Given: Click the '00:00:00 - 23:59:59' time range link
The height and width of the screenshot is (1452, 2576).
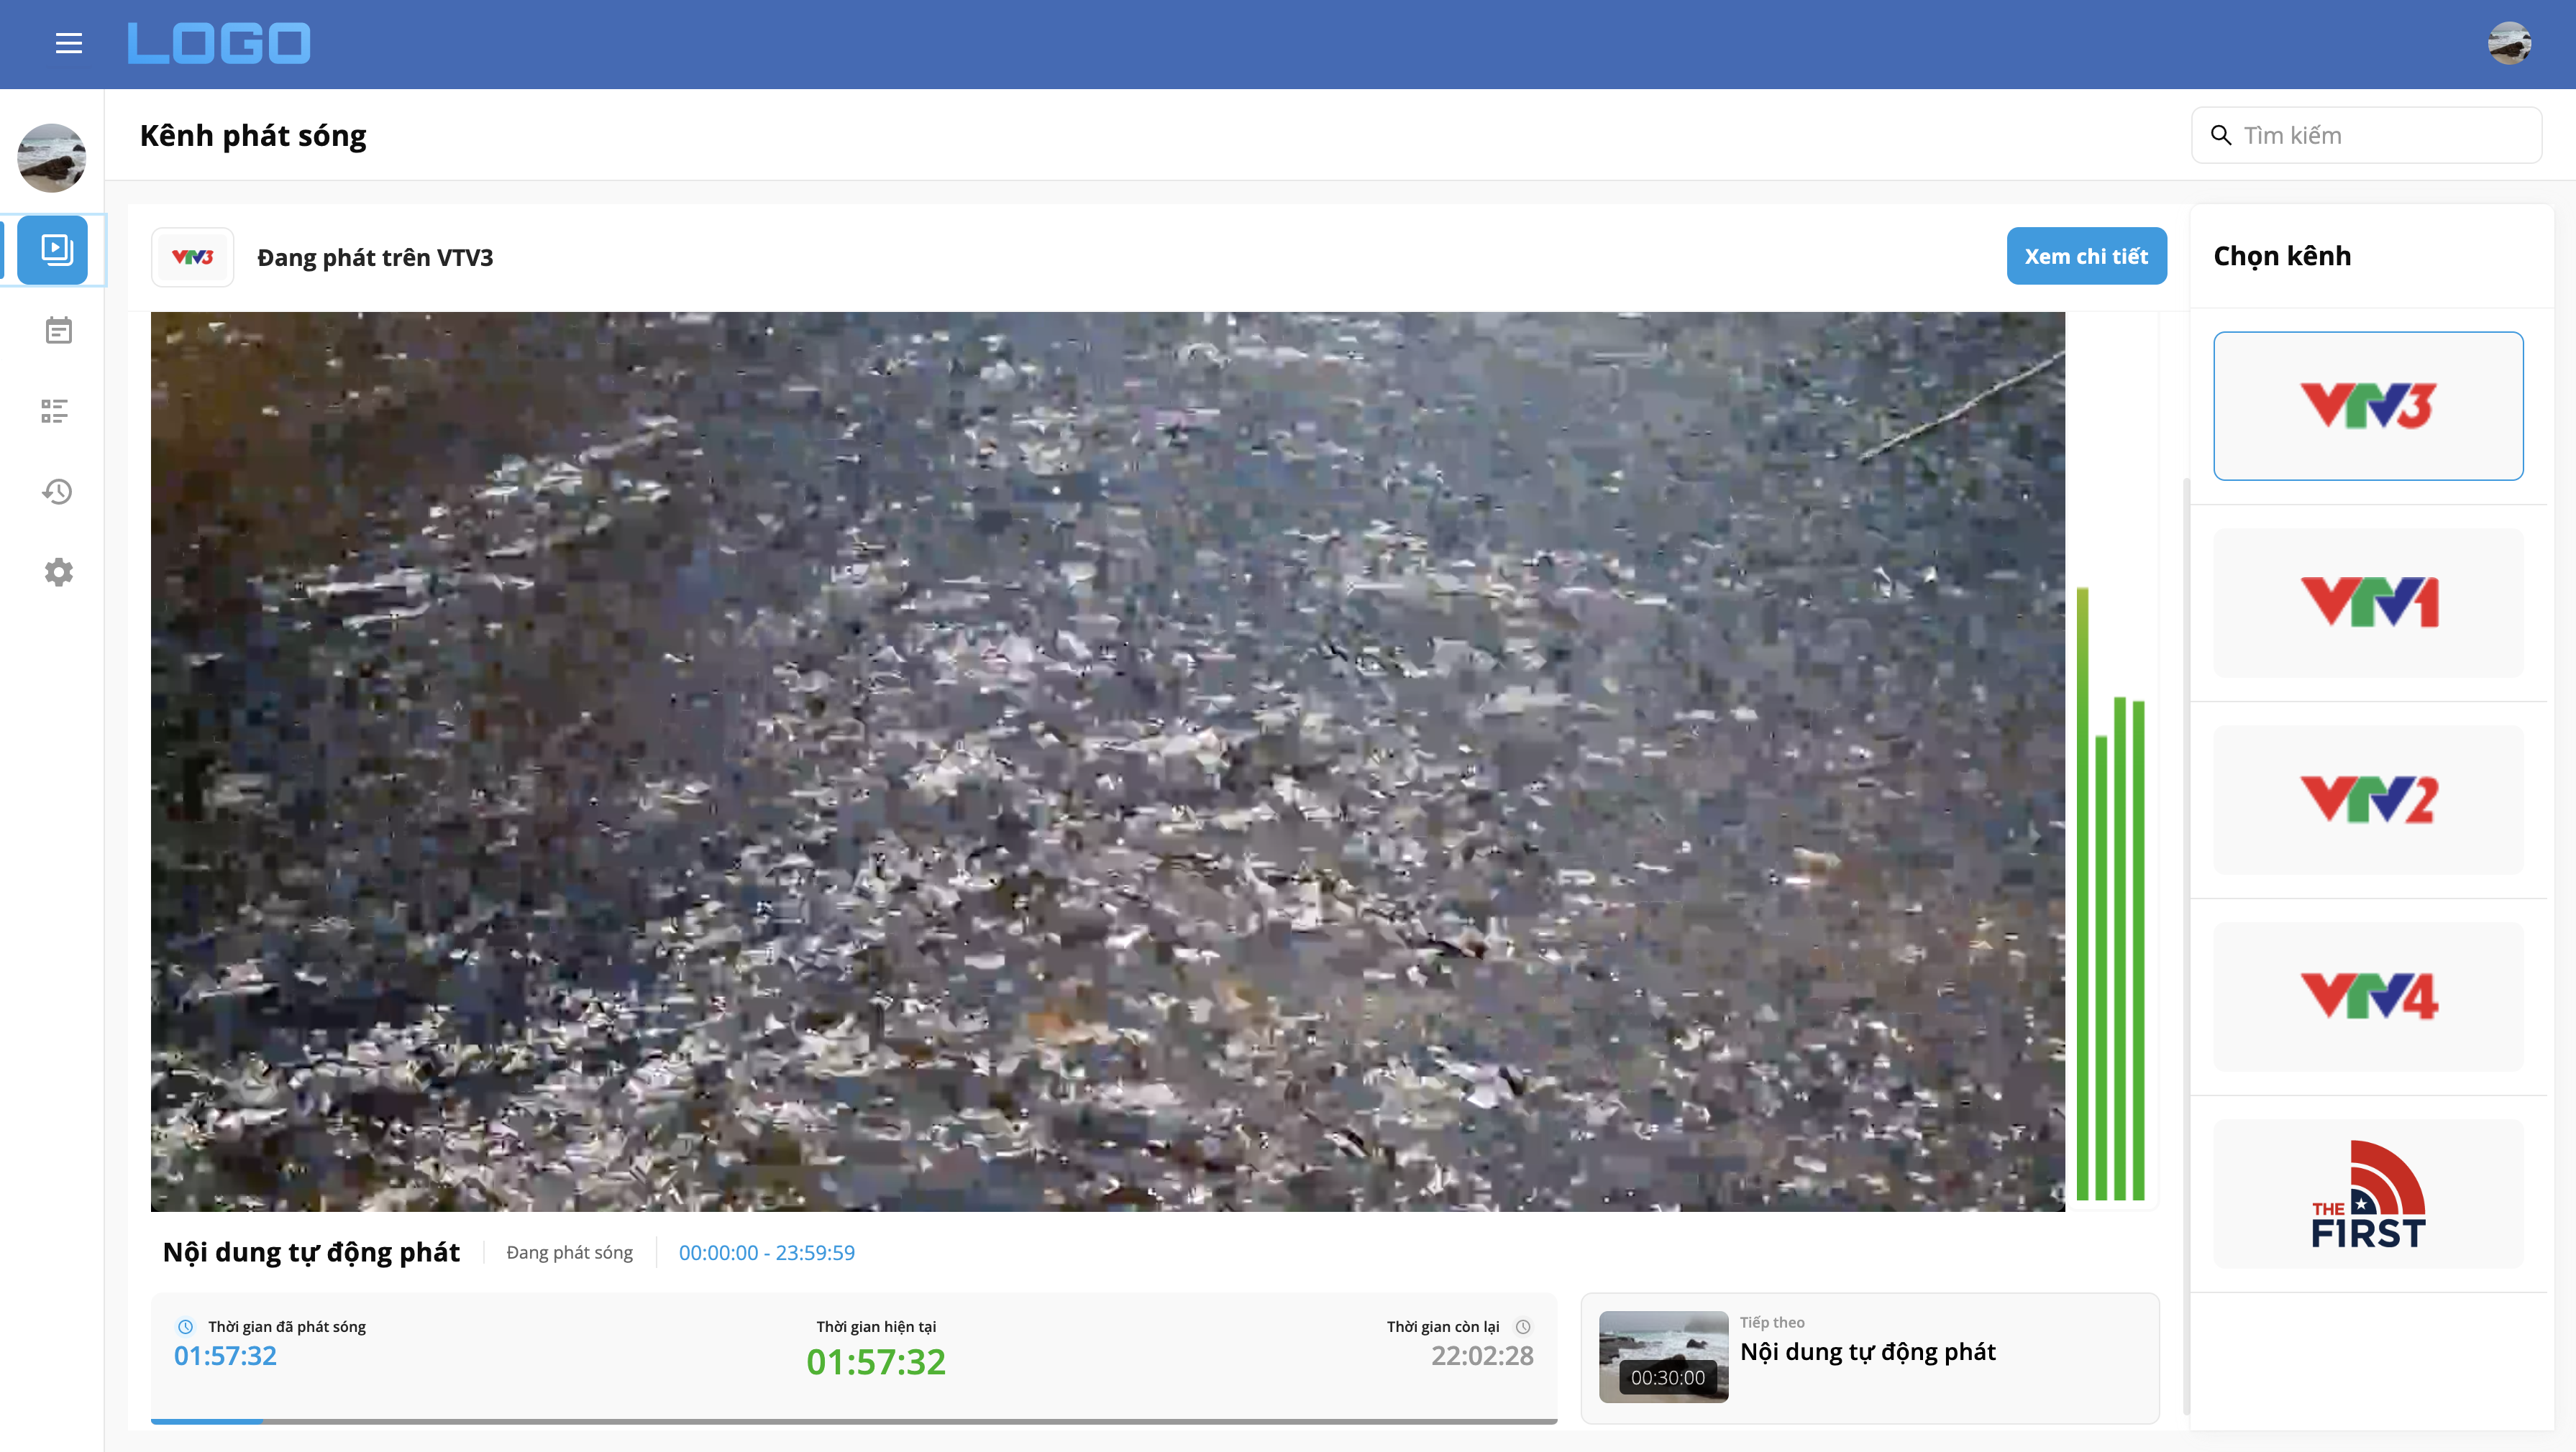Looking at the screenshot, I should (x=767, y=1252).
